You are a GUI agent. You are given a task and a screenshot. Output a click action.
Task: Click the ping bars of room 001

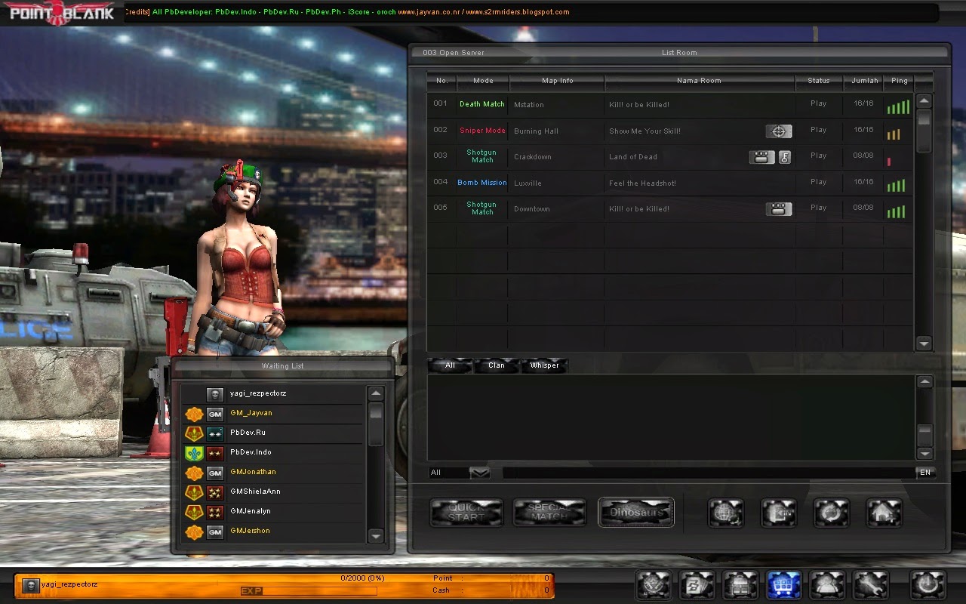[x=898, y=106]
